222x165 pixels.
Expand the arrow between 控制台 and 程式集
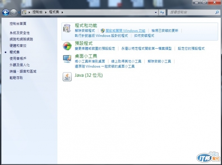[x=46, y=12]
